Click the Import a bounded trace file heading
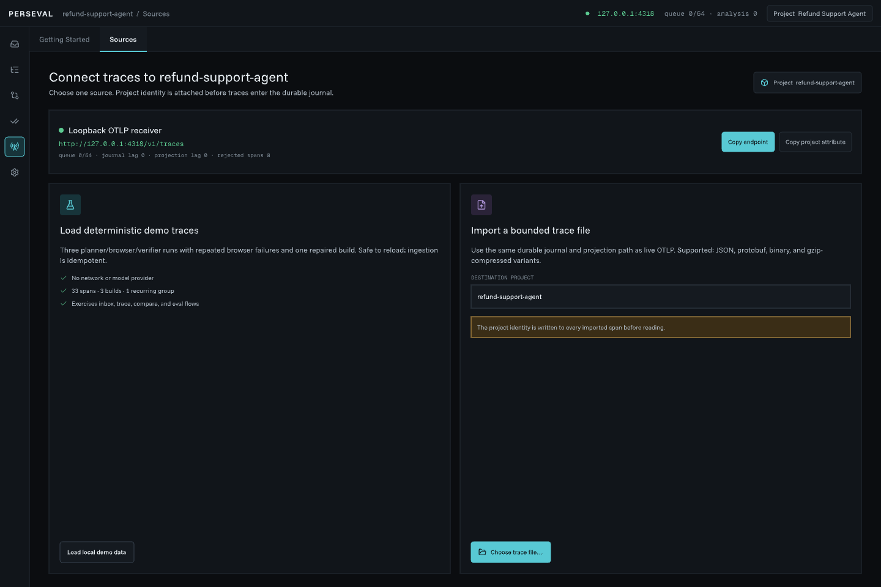 530,231
